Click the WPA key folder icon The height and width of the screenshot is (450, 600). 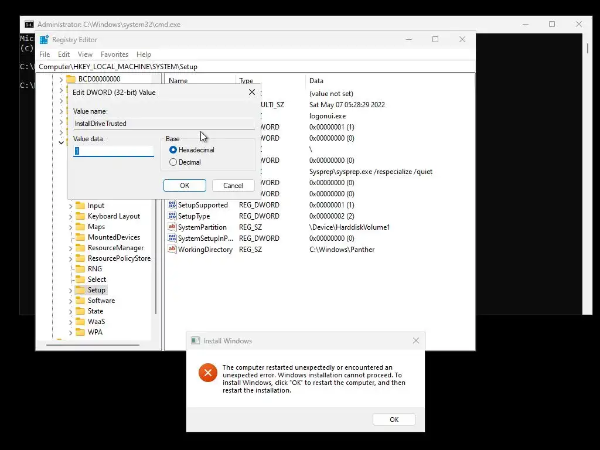pos(80,332)
